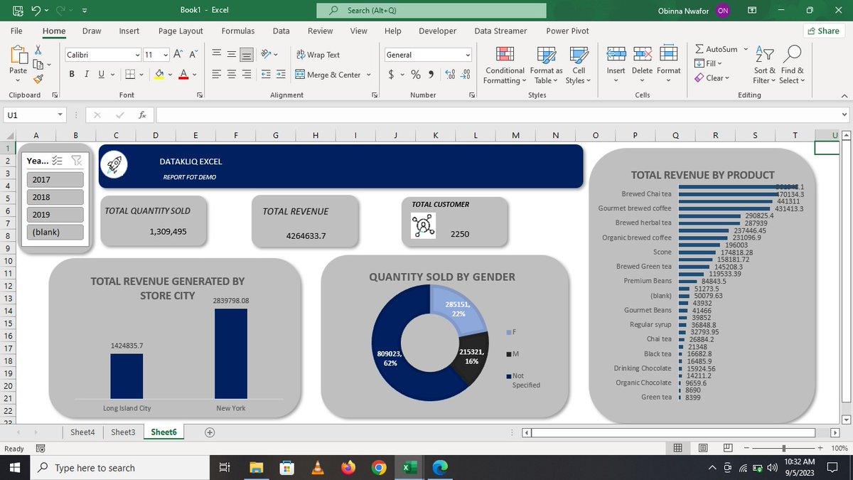Toggle Underline formatting
Image resolution: width=853 pixels, height=480 pixels.
tap(102, 75)
